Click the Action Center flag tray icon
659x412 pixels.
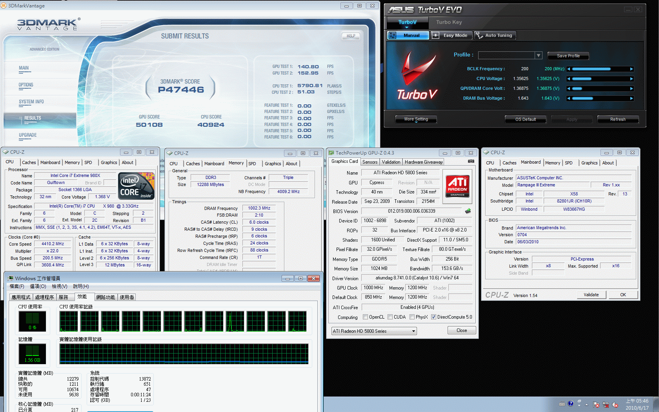click(x=596, y=405)
